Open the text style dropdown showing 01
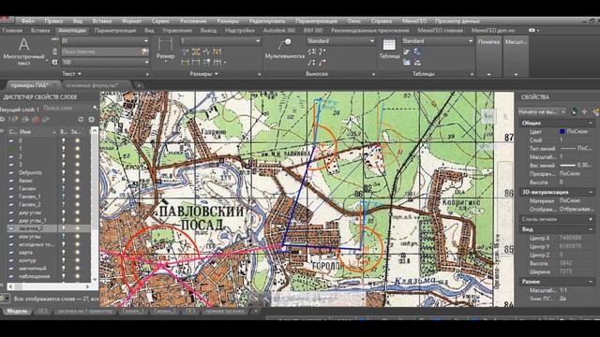Screen dimensions: 600x337 click(105, 40)
